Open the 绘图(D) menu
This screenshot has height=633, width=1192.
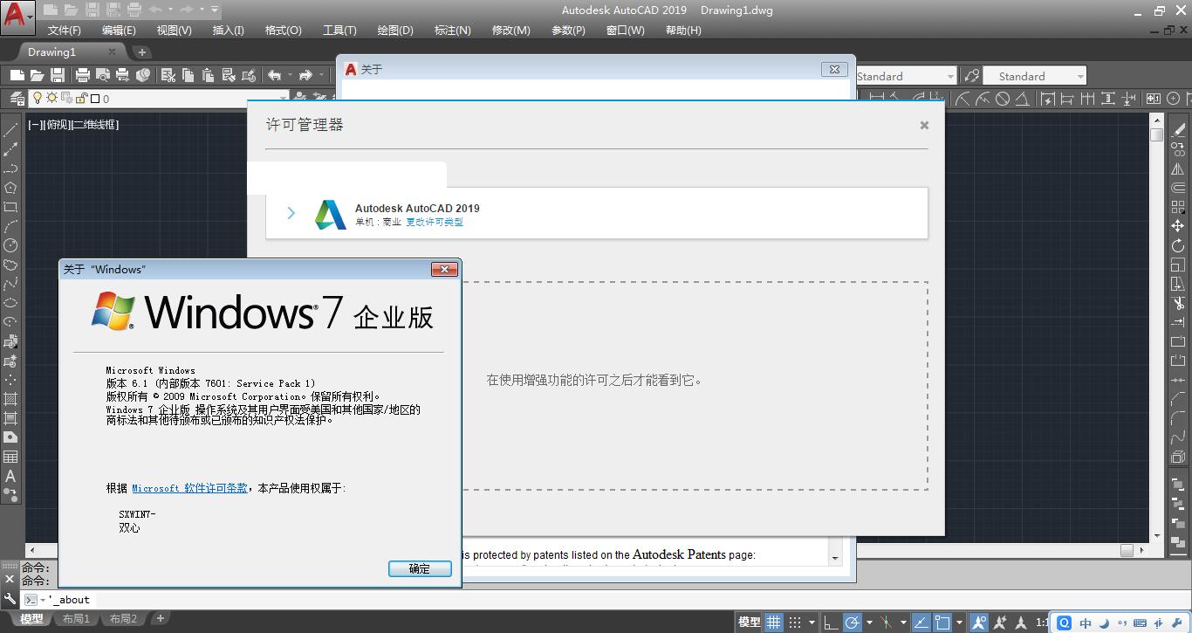click(395, 30)
